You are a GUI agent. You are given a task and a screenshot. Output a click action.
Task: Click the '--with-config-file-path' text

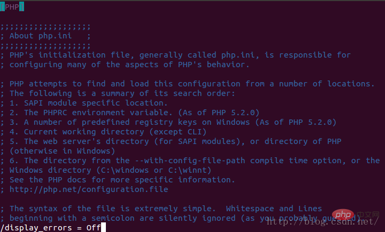[190, 161]
